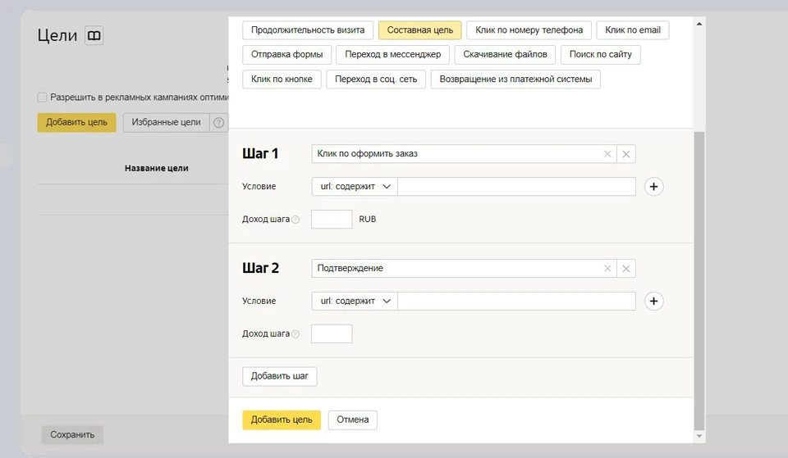Image resolution: width=788 pixels, height=458 pixels.
Task: Click the 'RUB' currency label
Action: point(368,220)
